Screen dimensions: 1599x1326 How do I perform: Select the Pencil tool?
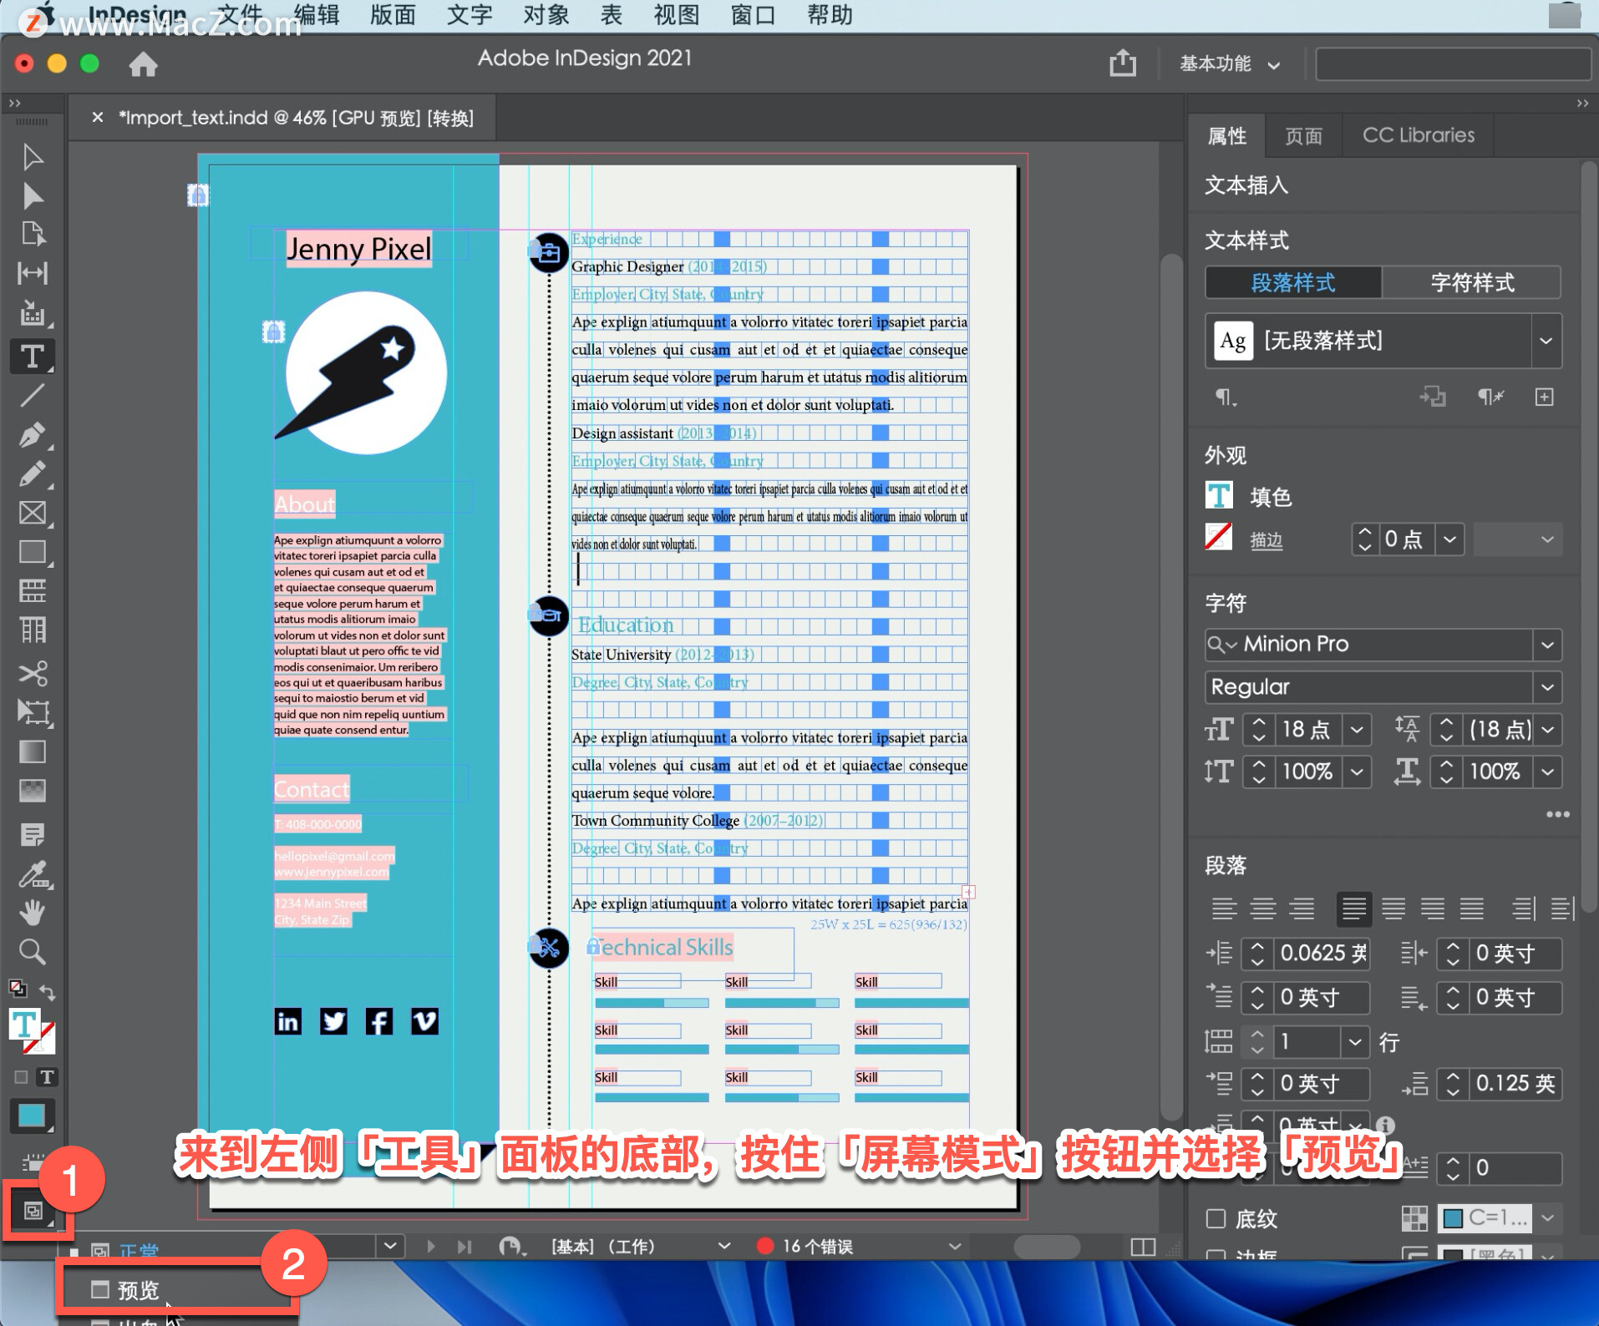pos(33,473)
